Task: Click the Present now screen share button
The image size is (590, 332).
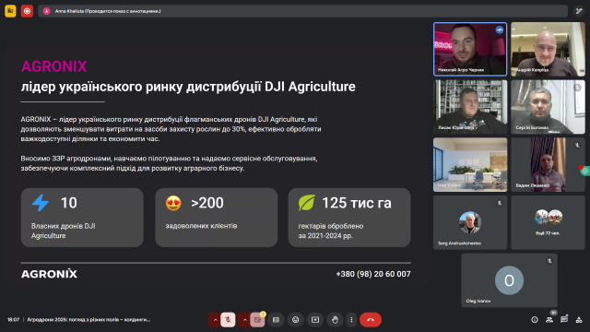Action: 315,320
